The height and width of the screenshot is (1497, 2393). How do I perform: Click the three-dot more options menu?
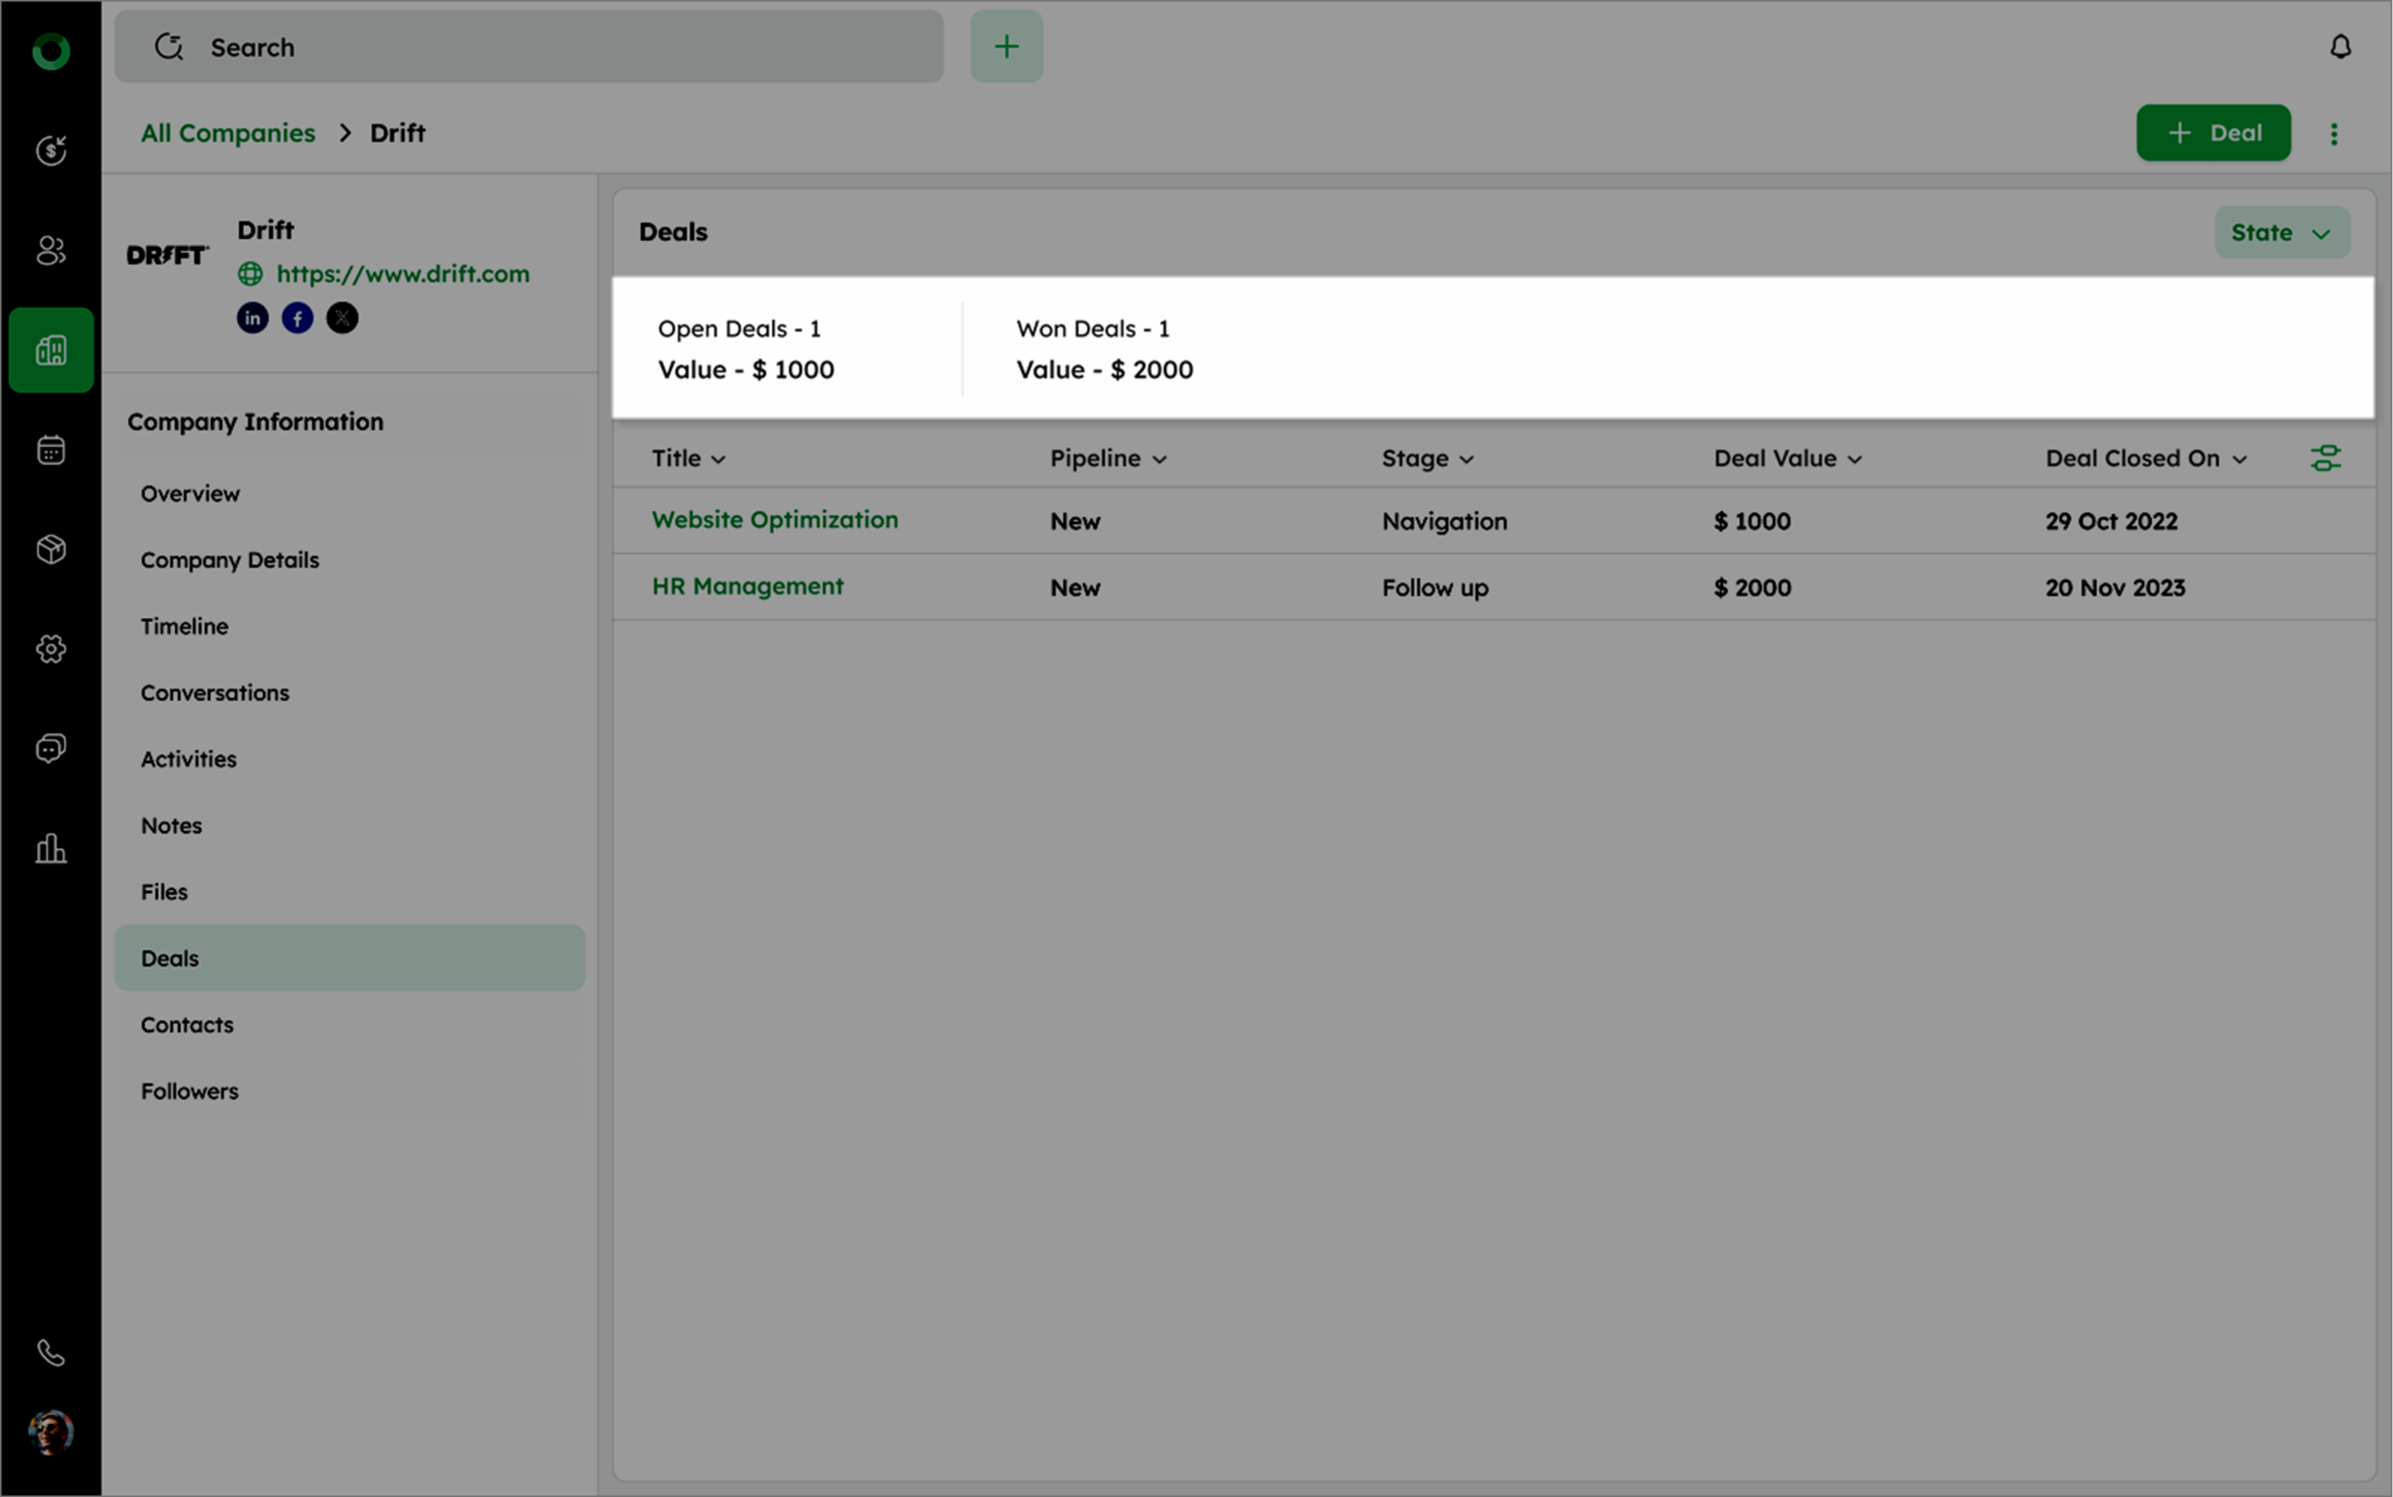(x=2334, y=134)
